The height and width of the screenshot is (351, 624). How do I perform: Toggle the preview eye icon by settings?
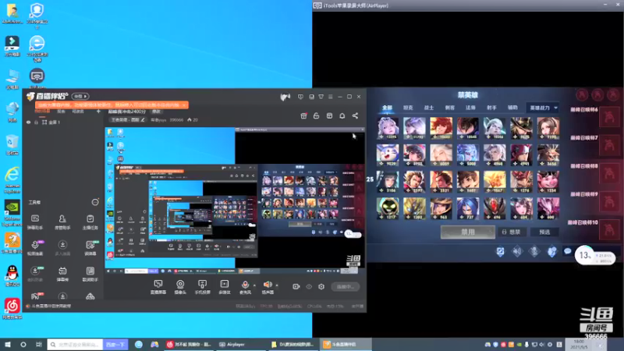[309, 286]
